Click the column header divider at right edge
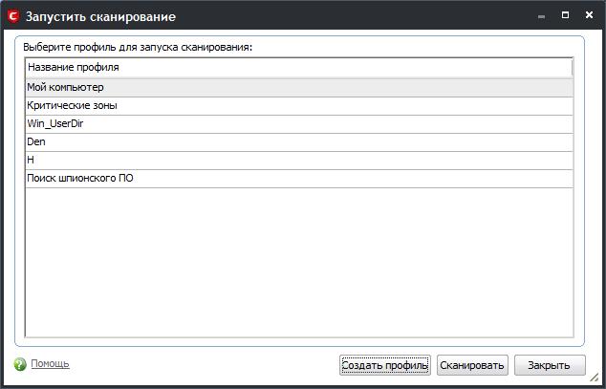The width and height of the screenshot is (606, 389). [572, 68]
